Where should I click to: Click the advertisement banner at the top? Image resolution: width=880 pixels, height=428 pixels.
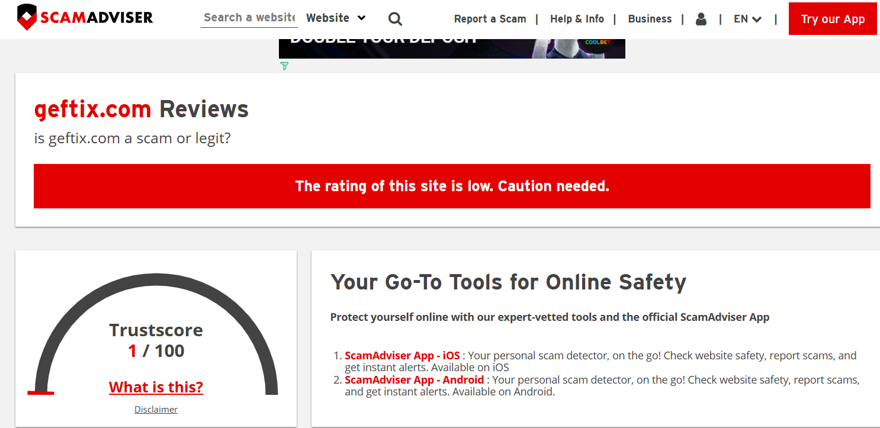point(451,49)
